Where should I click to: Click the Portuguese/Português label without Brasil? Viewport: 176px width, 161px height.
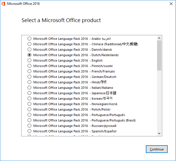click(x=108, y=115)
